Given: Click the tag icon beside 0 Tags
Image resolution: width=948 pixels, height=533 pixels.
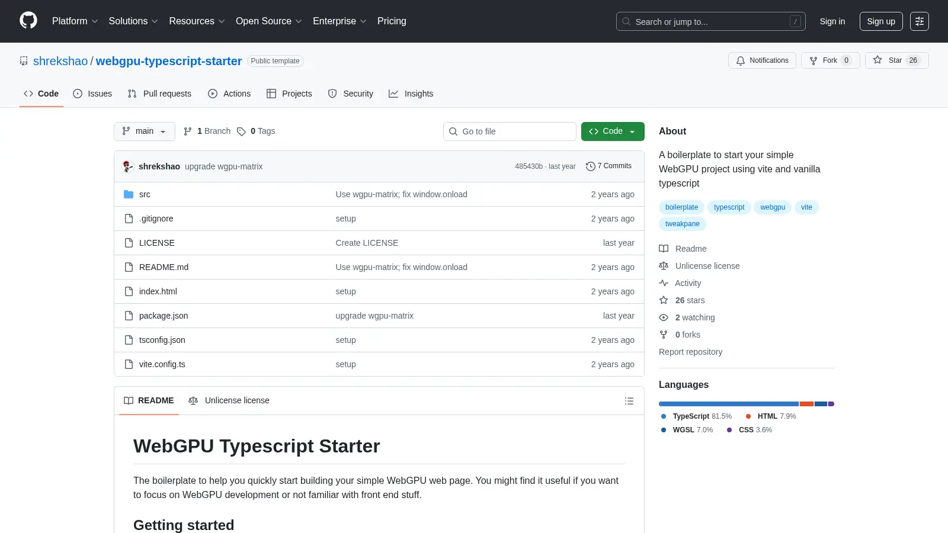Looking at the screenshot, I should [241, 131].
